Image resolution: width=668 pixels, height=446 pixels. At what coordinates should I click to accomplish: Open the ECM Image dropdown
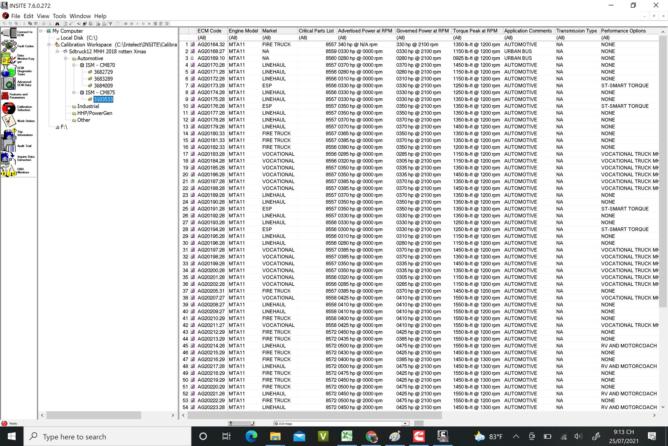pyautogui.click(x=405, y=424)
